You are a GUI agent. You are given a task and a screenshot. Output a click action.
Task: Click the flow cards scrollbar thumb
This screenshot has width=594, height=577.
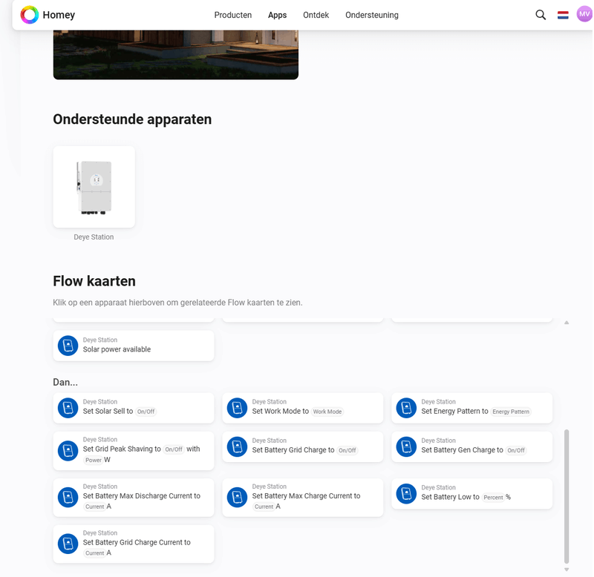(567, 496)
